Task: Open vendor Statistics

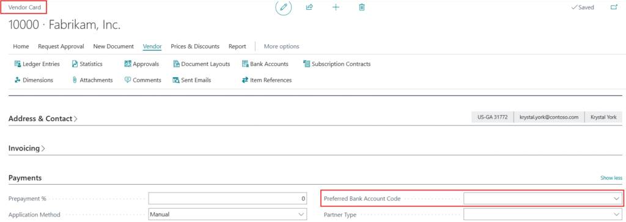Action: point(87,64)
